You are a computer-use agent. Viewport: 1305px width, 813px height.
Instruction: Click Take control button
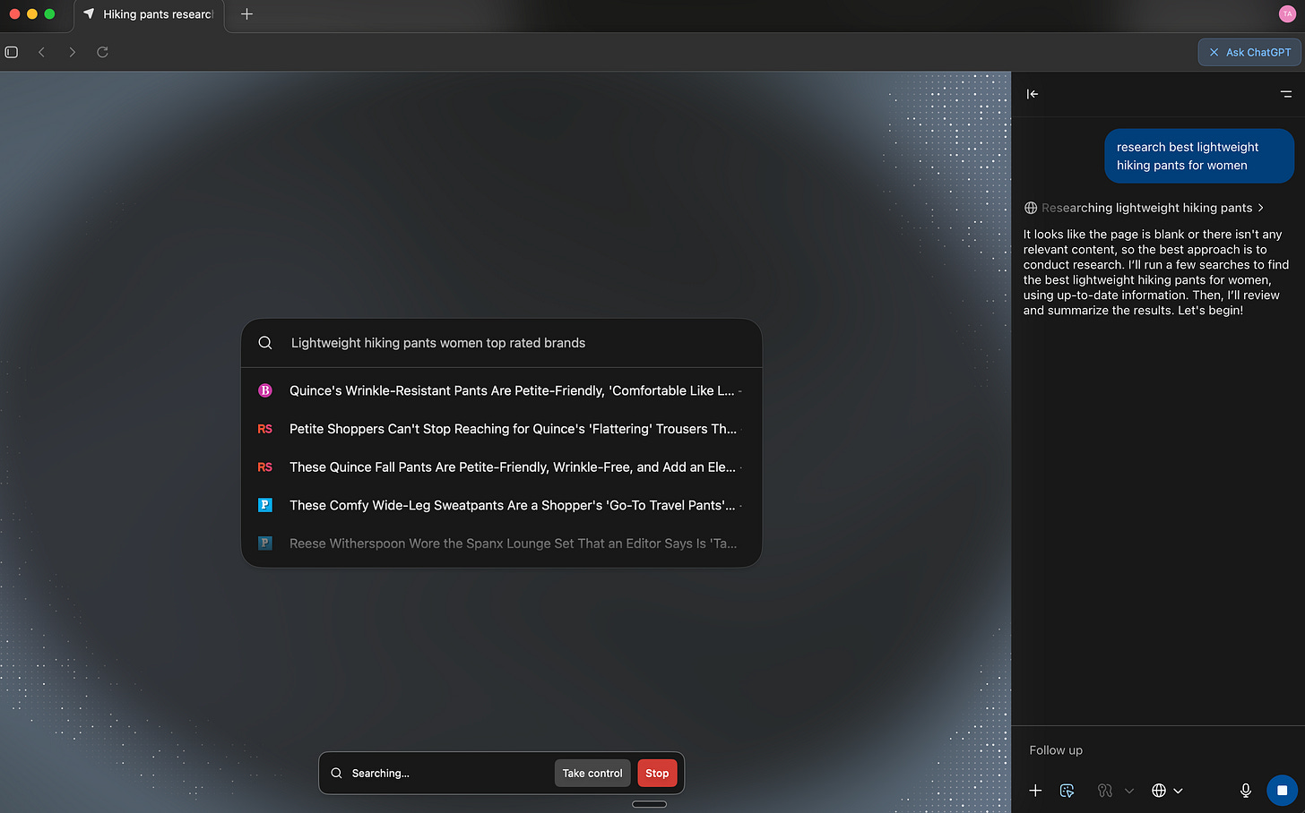coord(592,774)
